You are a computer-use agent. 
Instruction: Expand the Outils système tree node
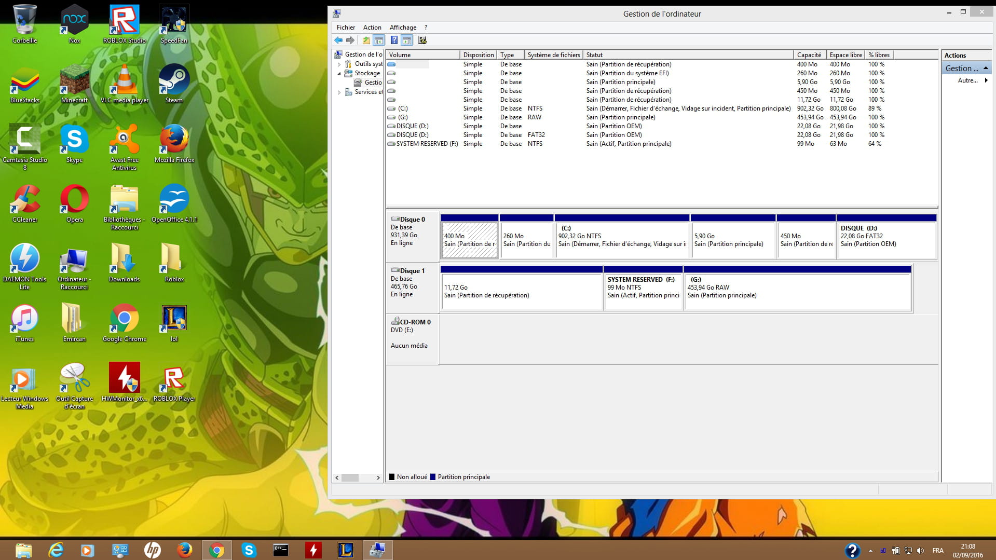(339, 64)
